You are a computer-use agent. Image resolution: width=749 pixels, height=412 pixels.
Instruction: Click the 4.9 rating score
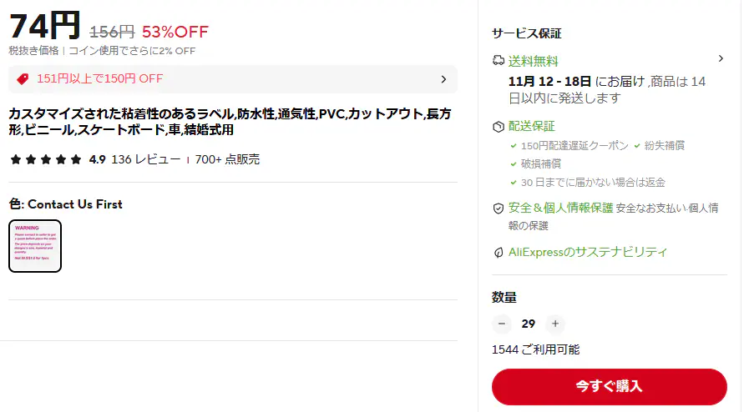pyautogui.click(x=97, y=159)
